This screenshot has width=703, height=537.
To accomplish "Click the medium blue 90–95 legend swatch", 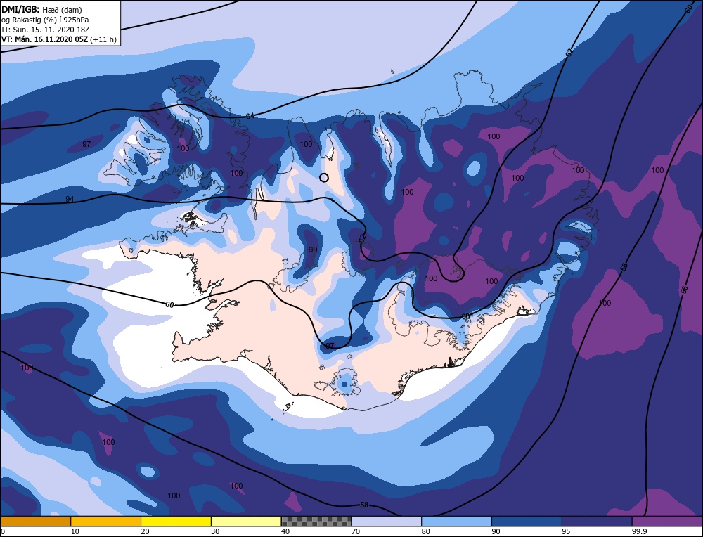I will [x=527, y=521].
